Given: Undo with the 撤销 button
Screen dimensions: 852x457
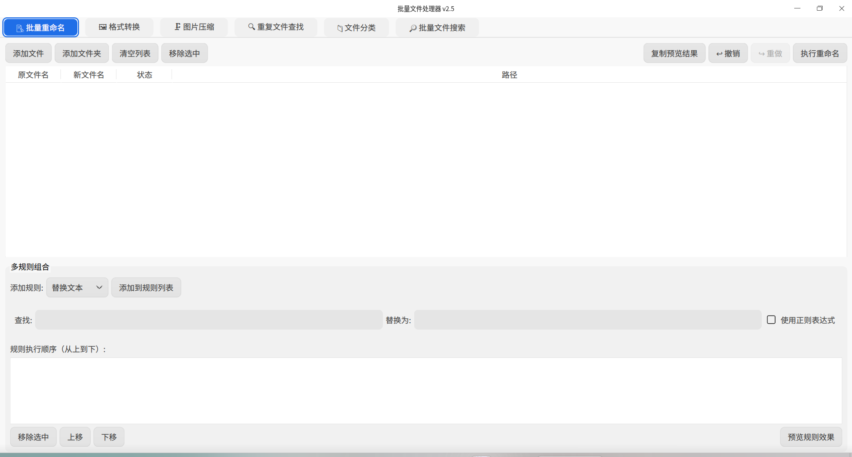Looking at the screenshot, I should point(728,53).
